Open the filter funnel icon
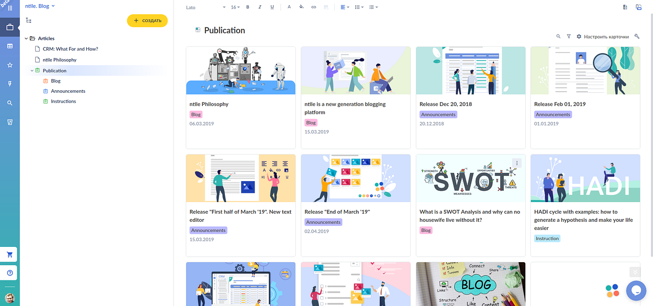Image resolution: width=653 pixels, height=306 pixels. click(569, 37)
